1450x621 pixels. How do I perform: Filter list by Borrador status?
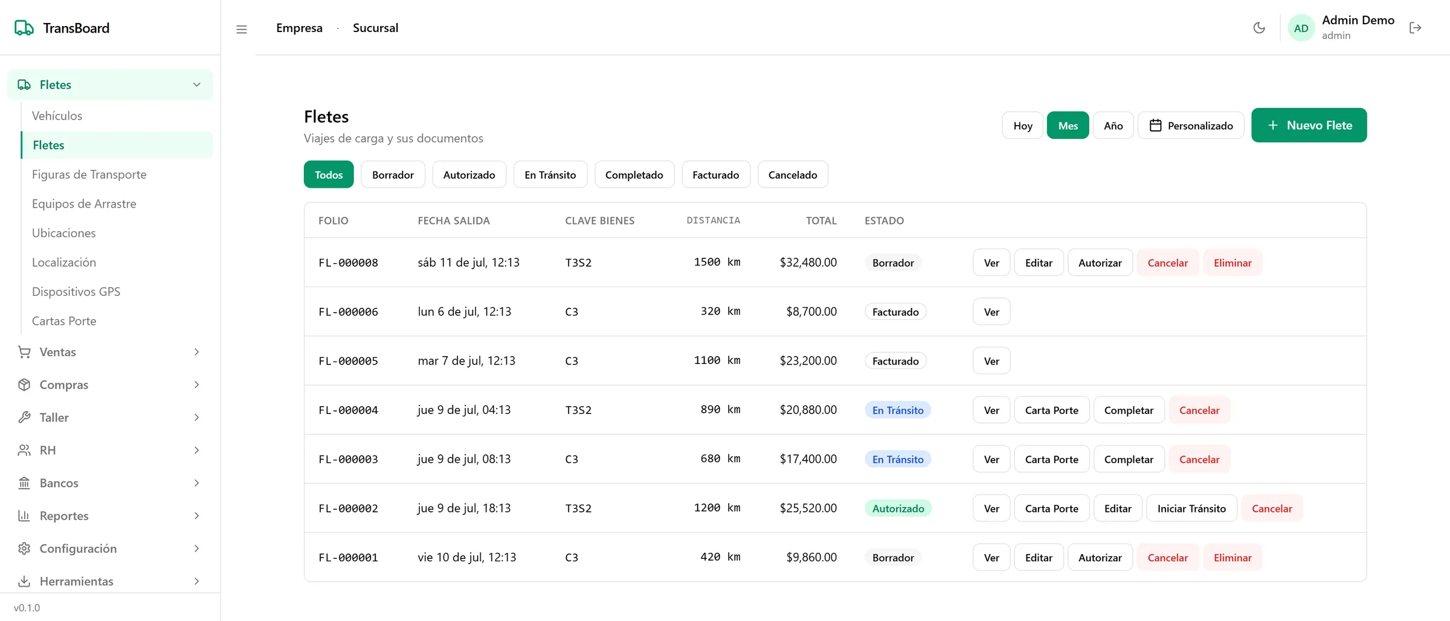[393, 174]
